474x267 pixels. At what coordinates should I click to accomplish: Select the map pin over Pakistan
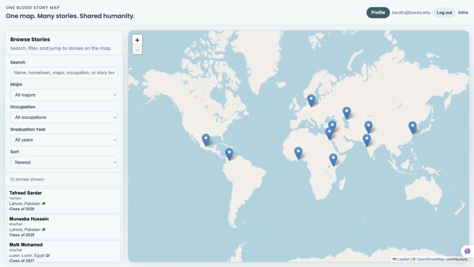tap(367, 141)
